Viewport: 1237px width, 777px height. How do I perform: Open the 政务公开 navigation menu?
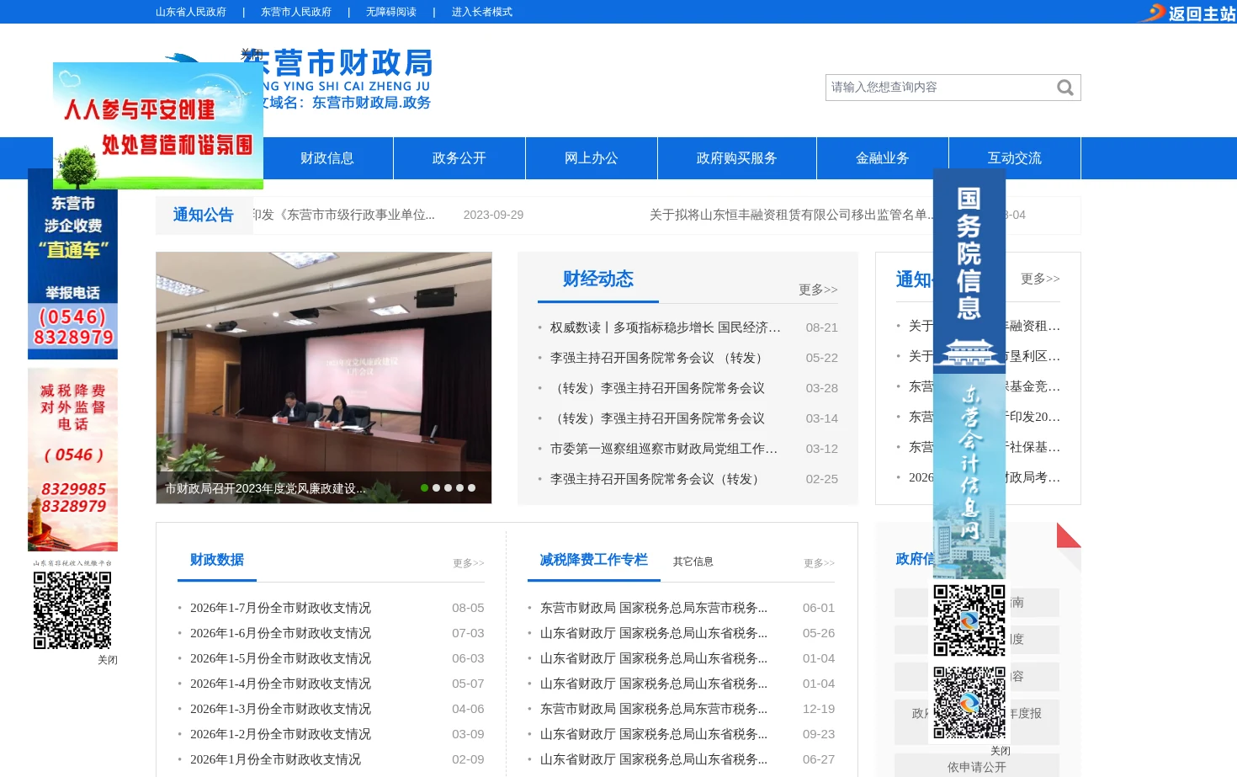coord(459,158)
